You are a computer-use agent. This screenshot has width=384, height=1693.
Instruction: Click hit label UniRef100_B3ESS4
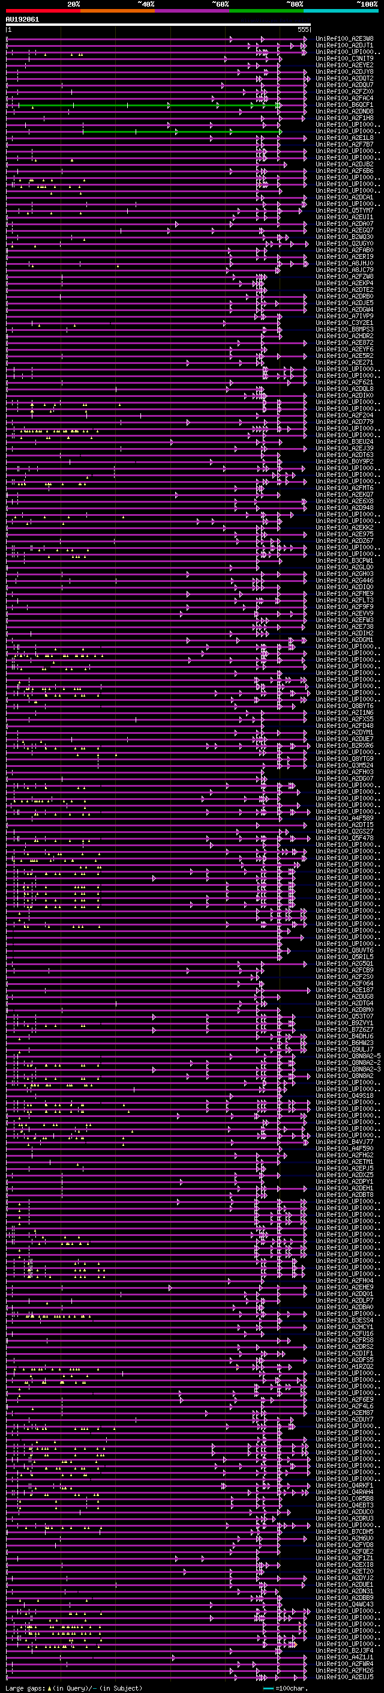(344, 1319)
